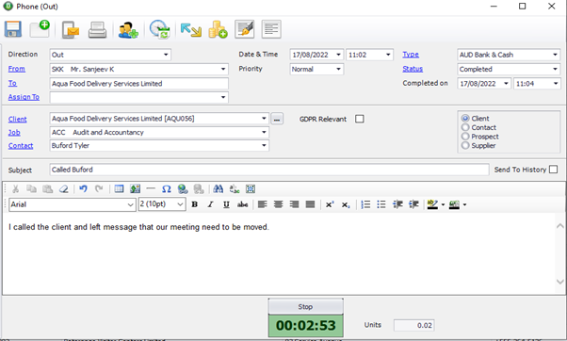The width and height of the screenshot is (567, 341).
Task: Justify the text alignment
Action: pos(310,204)
